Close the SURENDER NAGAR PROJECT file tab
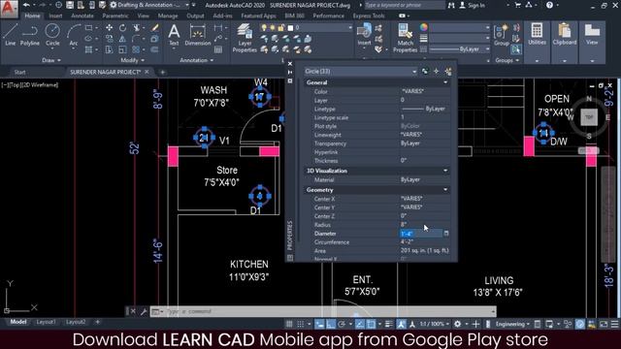Image resolution: width=621 pixels, height=349 pixels. (x=147, y=72)
